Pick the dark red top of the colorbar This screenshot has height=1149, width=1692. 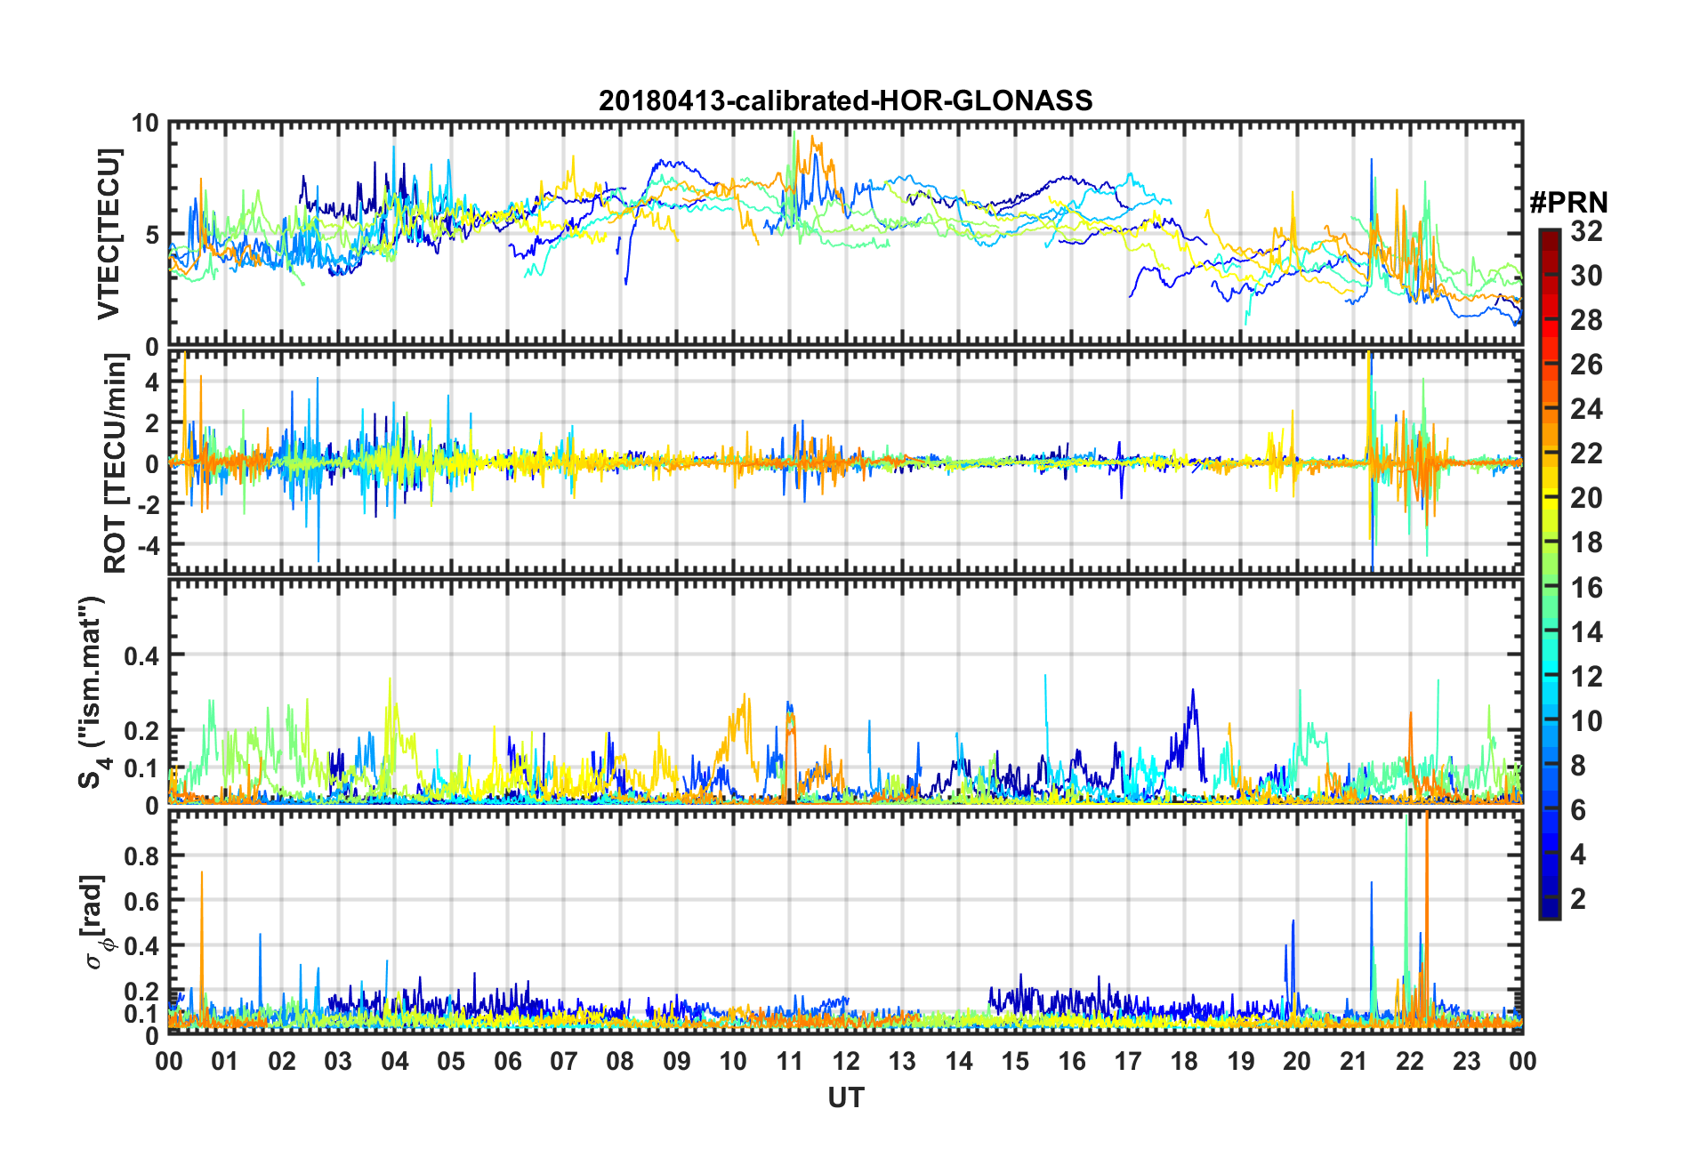(x=1549, y=235)
